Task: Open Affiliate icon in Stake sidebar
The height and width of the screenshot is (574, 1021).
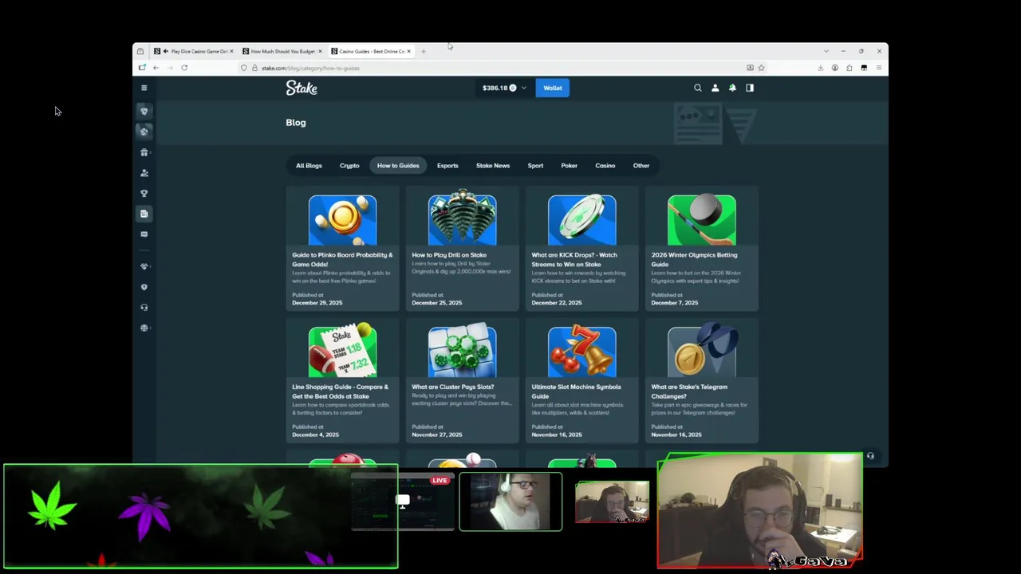Action: [144, 173]
